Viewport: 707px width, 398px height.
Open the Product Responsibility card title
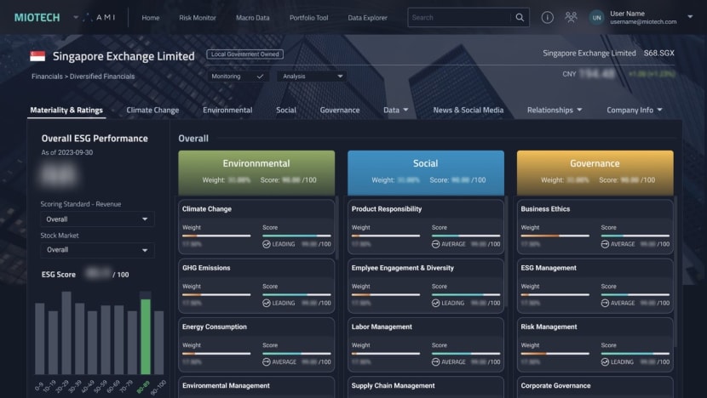pos(387,209)
